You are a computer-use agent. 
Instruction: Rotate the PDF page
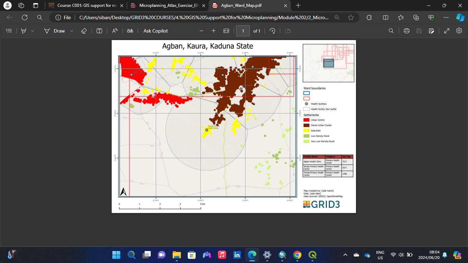tap(272, 31)
